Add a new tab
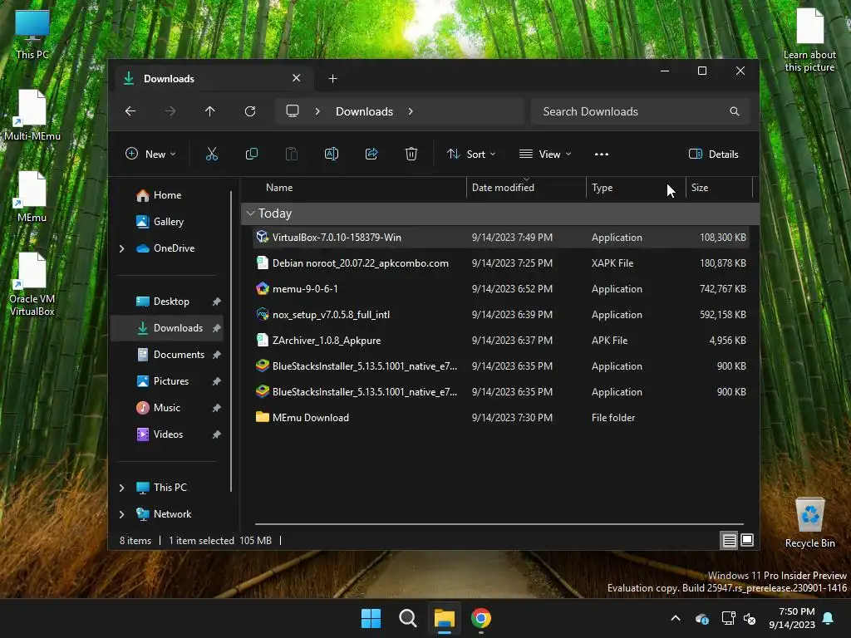The width and height of the screenshot is (851, 638). click(x=332, y=79)
